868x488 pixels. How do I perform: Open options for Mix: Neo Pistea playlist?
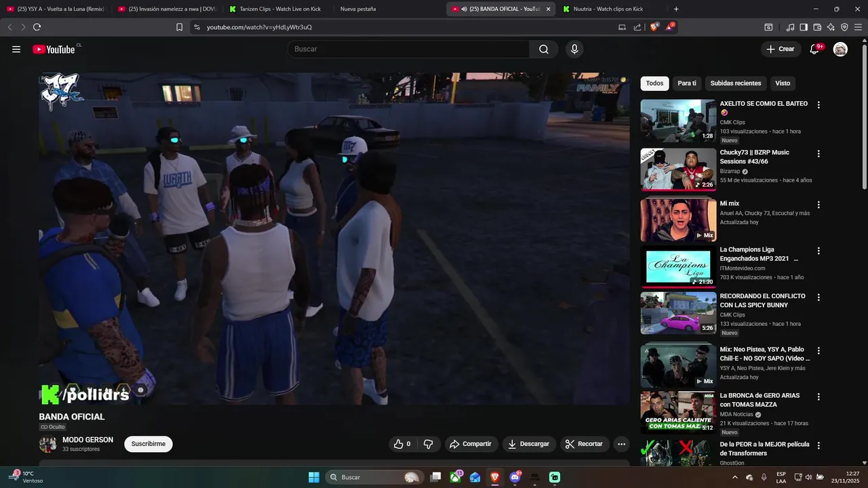[818, 351]
